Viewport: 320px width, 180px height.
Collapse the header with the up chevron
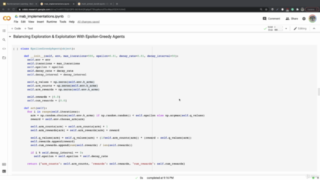[314, 28]
